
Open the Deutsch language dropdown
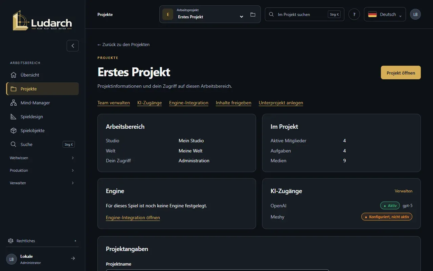coord(385,14)
